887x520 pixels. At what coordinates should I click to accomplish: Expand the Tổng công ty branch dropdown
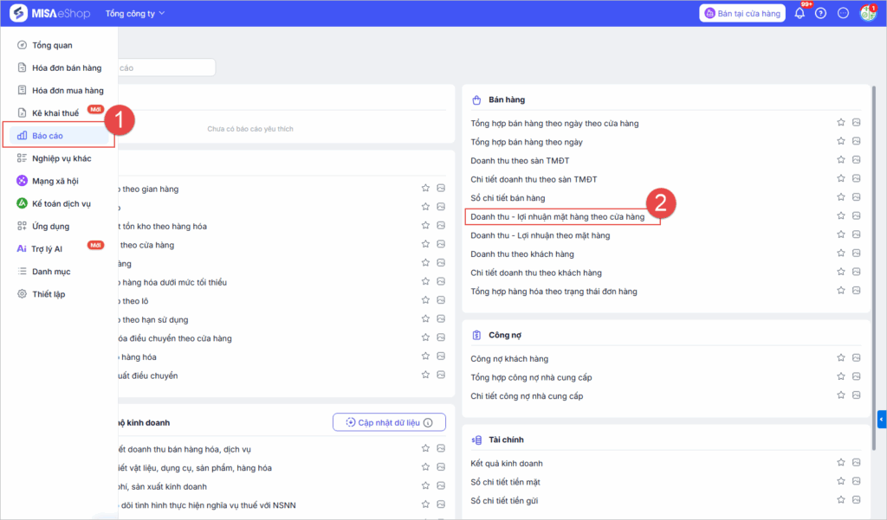tap(134, 14)
